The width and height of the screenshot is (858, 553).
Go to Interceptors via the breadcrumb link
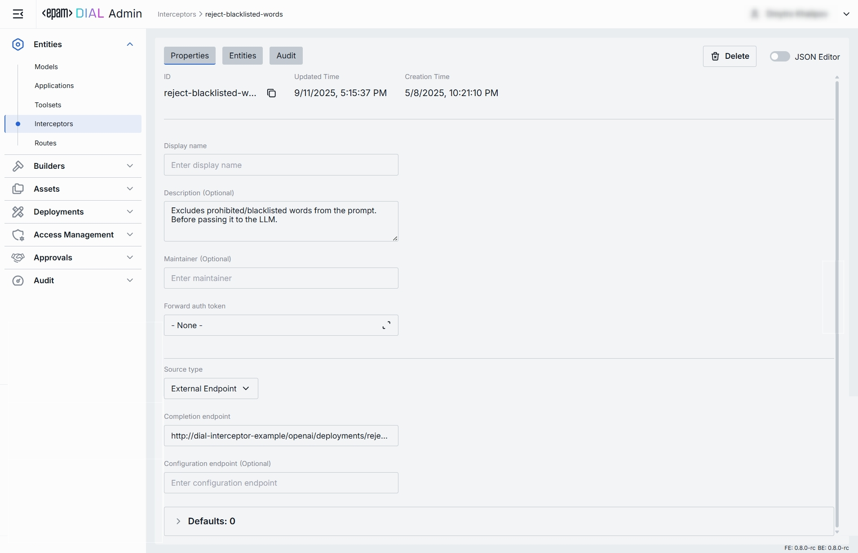[x=177, y=14]
